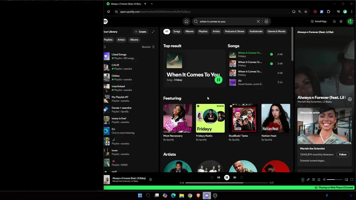Viewport: 356px width, 200px height.
Task: Open the Fridayy Radio card
Action: (x=210, y=123)
